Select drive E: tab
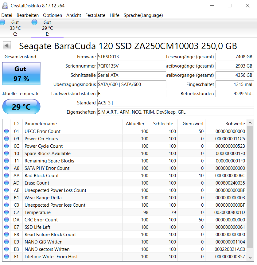This screenshot has width=257, height=265. point(48,28)
